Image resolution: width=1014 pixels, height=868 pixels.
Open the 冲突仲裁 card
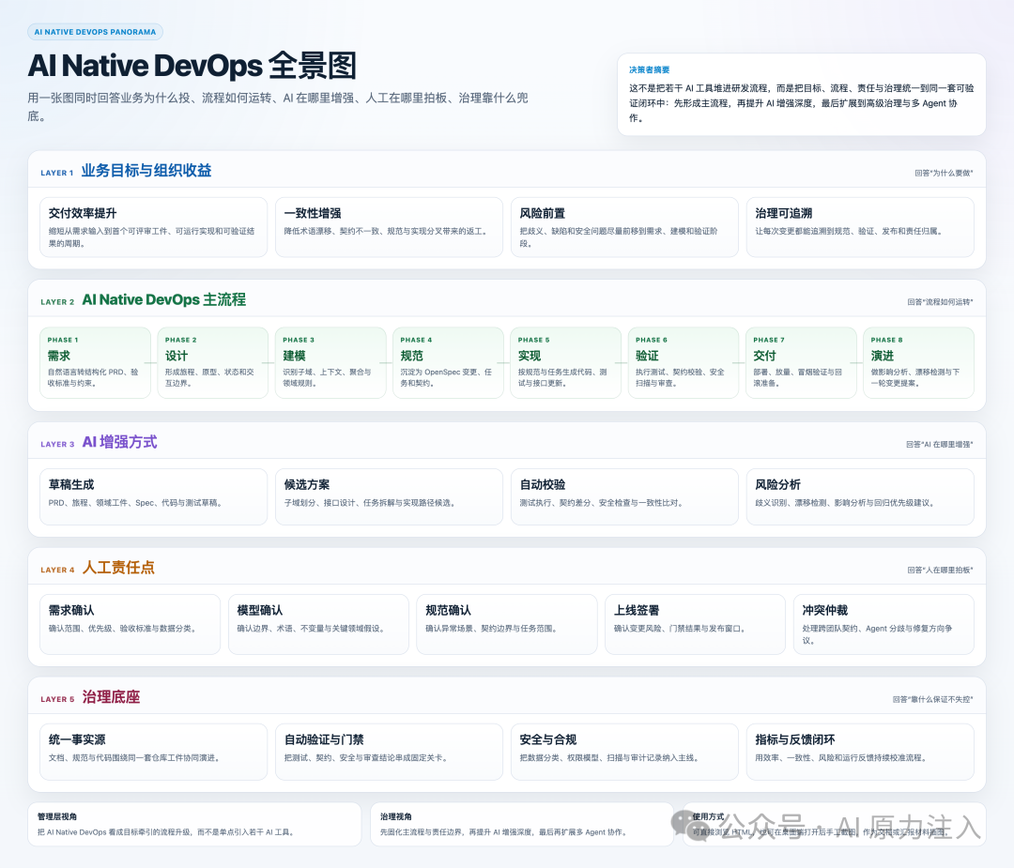(x=883, y=624)
